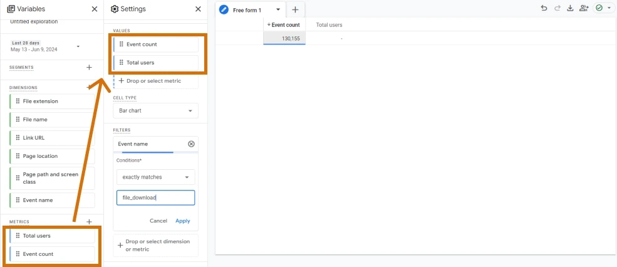Click Page path and screen class dimension
This screenshot has width=617, height=267.
[52, 178]
